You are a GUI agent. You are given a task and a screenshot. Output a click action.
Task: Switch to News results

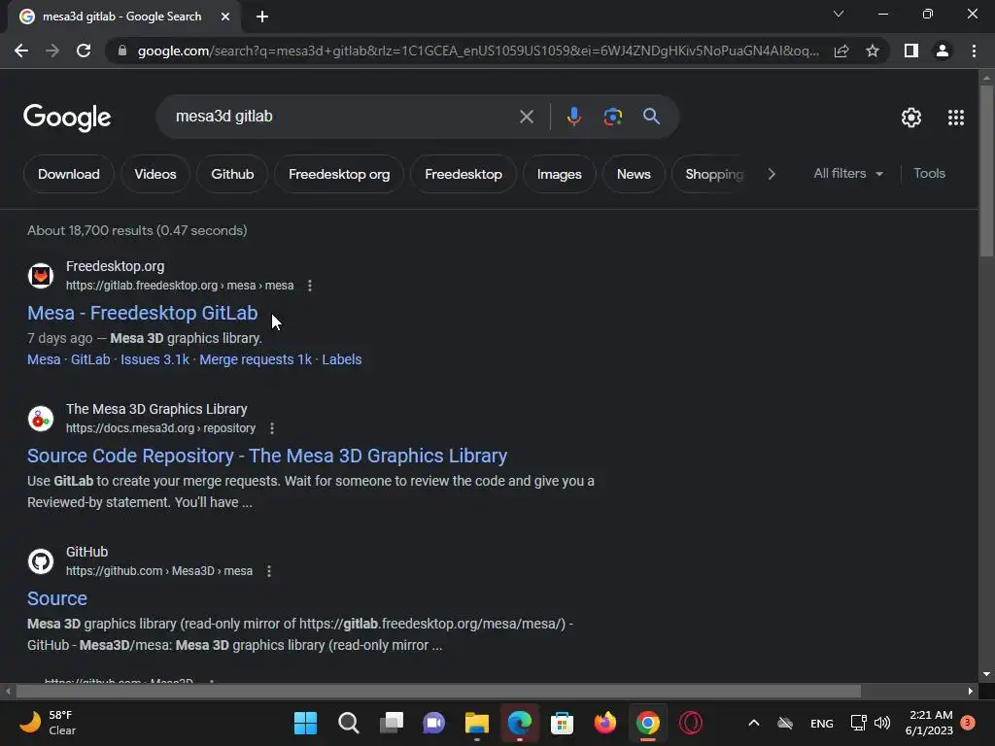[x=634, y=174]
